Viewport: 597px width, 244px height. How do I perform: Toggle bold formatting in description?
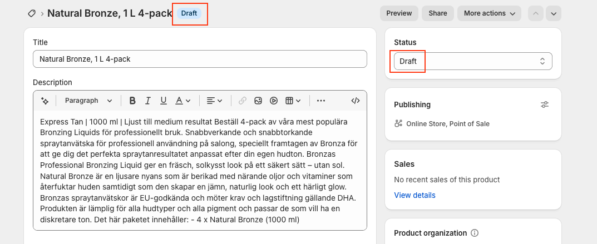(132, 101)
